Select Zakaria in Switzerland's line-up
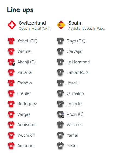The width and height of the screenshot is (115, 155). pyautogui.click(x=24, y=72)
